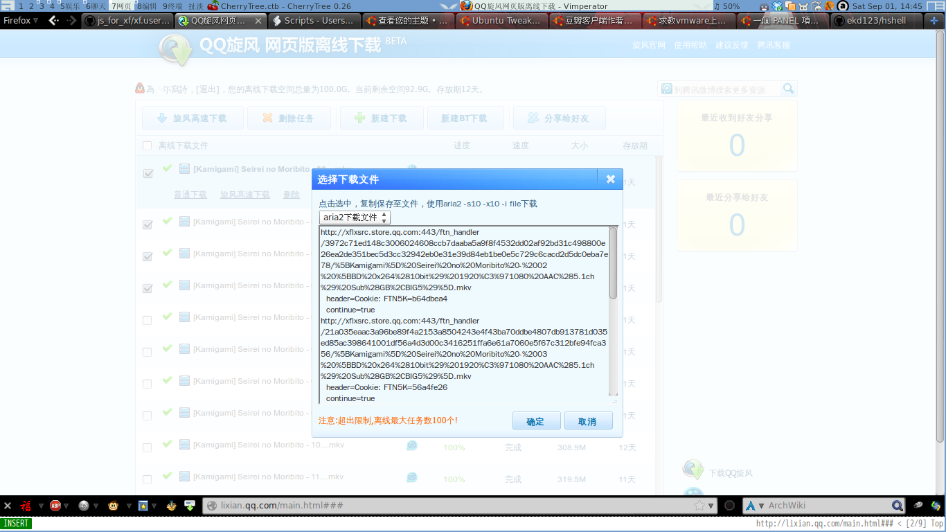Click the ArchWiki search engine icon
The width and height of the screenshot is (946, 532).
(750, 506)
